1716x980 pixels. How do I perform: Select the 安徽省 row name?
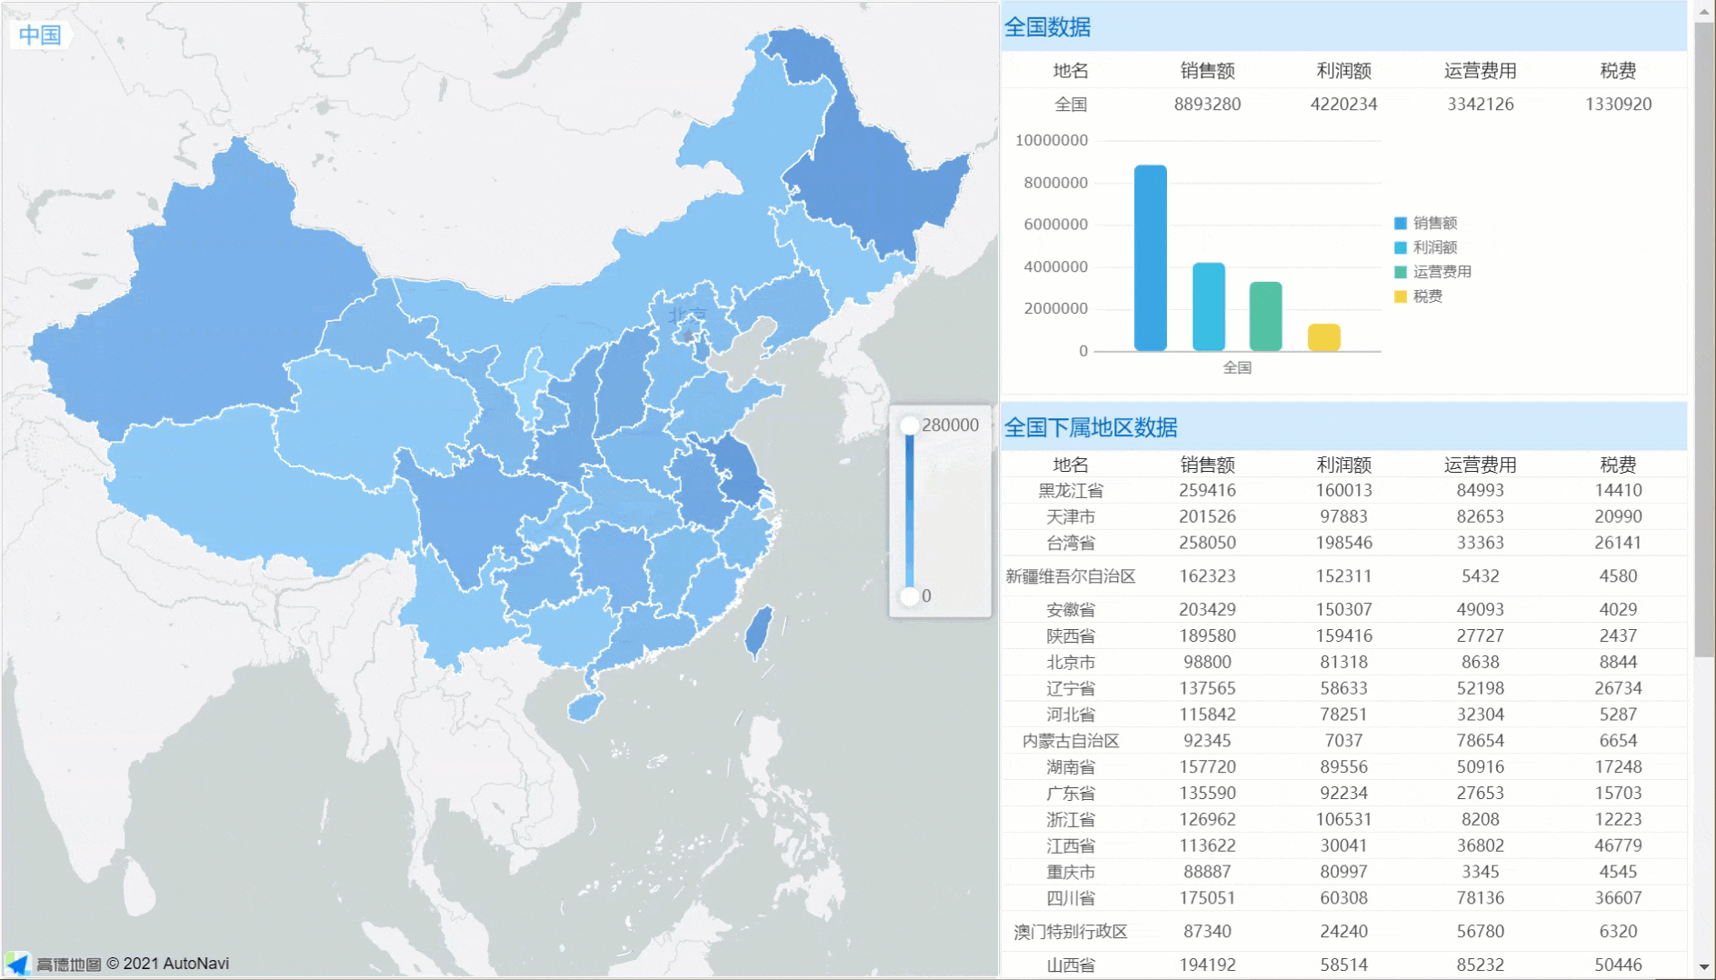click(x=1071, y=610)
